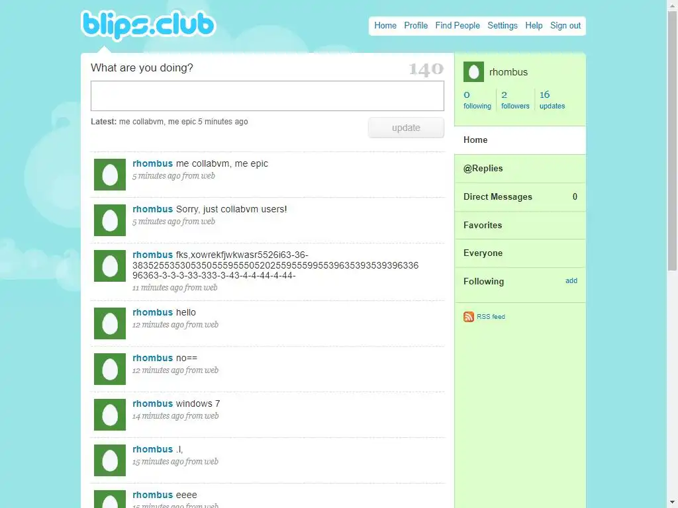View the 2 followers count link
The width and height of the screenshot is (678, 508).
515,100
